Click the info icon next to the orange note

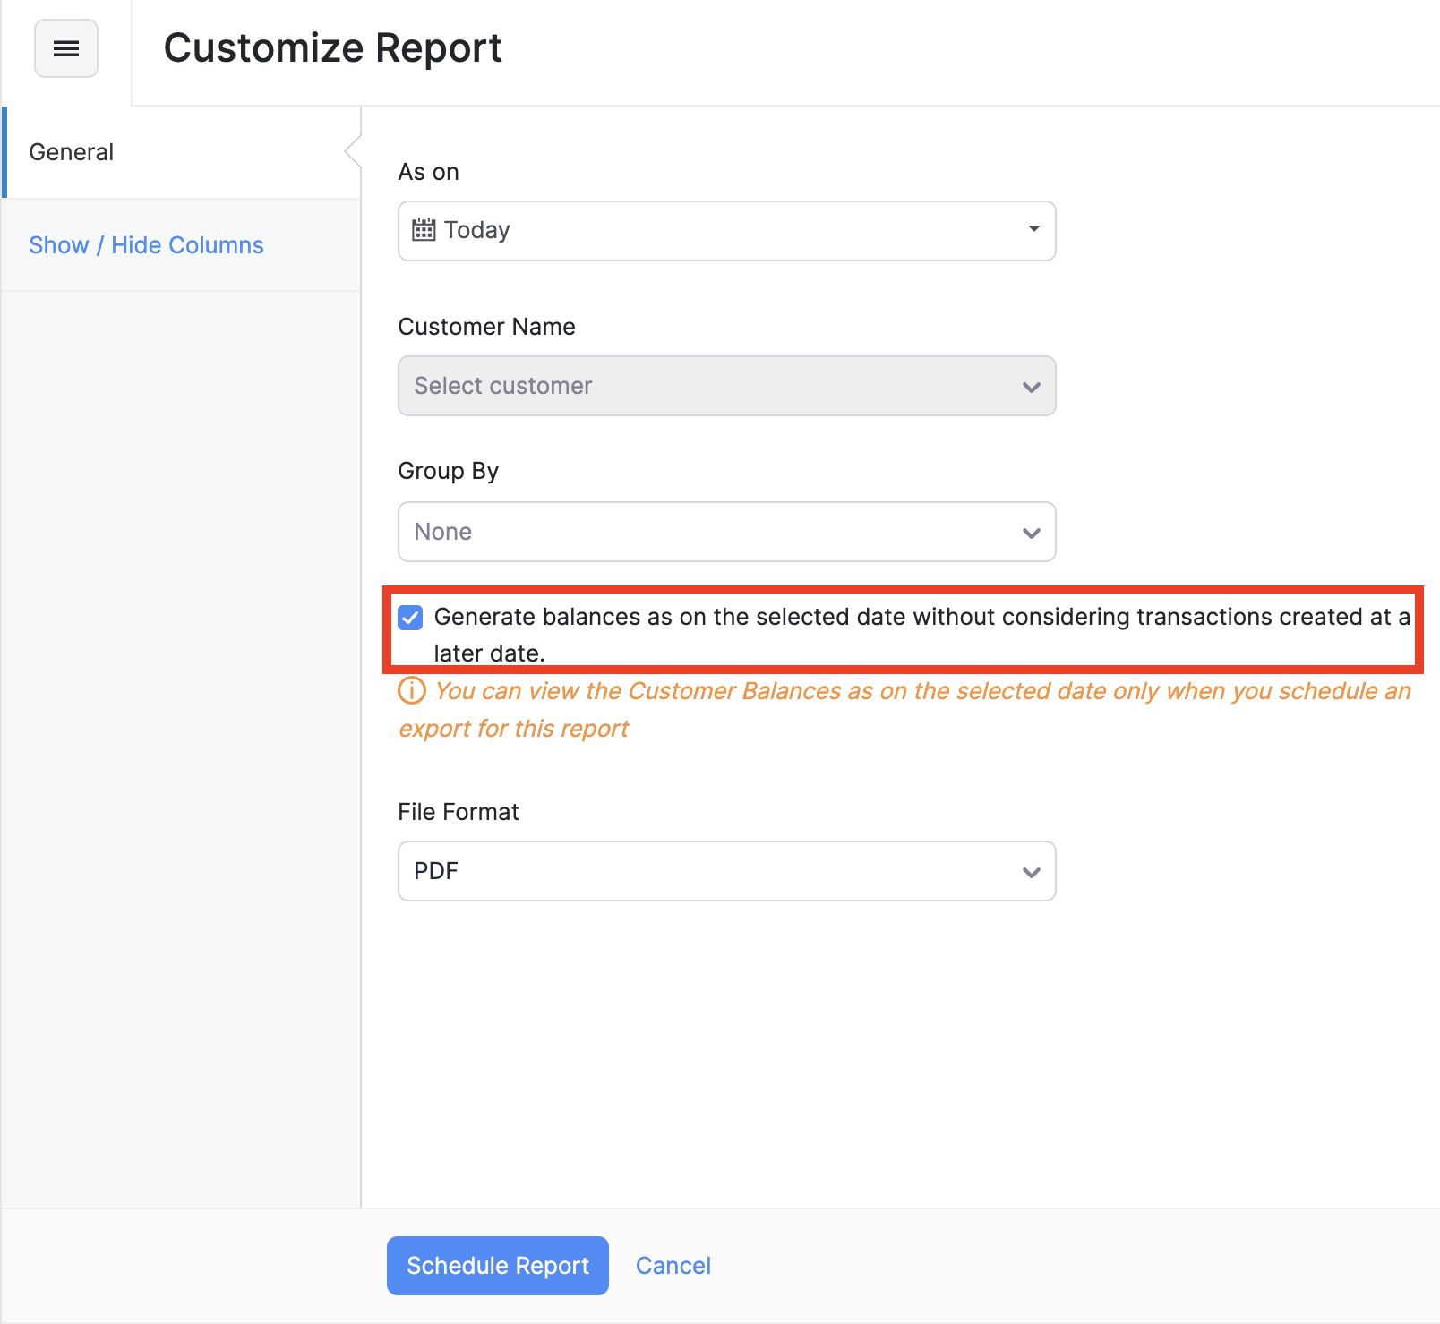(411, 690)
